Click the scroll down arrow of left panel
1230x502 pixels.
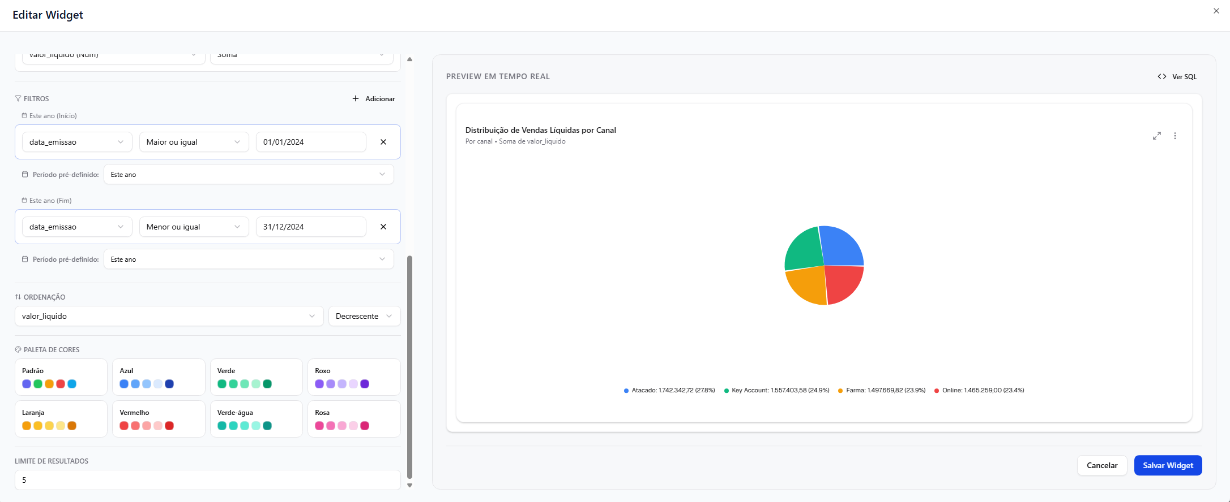(x=409, y=485)
